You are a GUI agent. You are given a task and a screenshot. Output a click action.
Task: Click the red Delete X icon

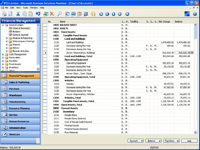pos(52,14)
